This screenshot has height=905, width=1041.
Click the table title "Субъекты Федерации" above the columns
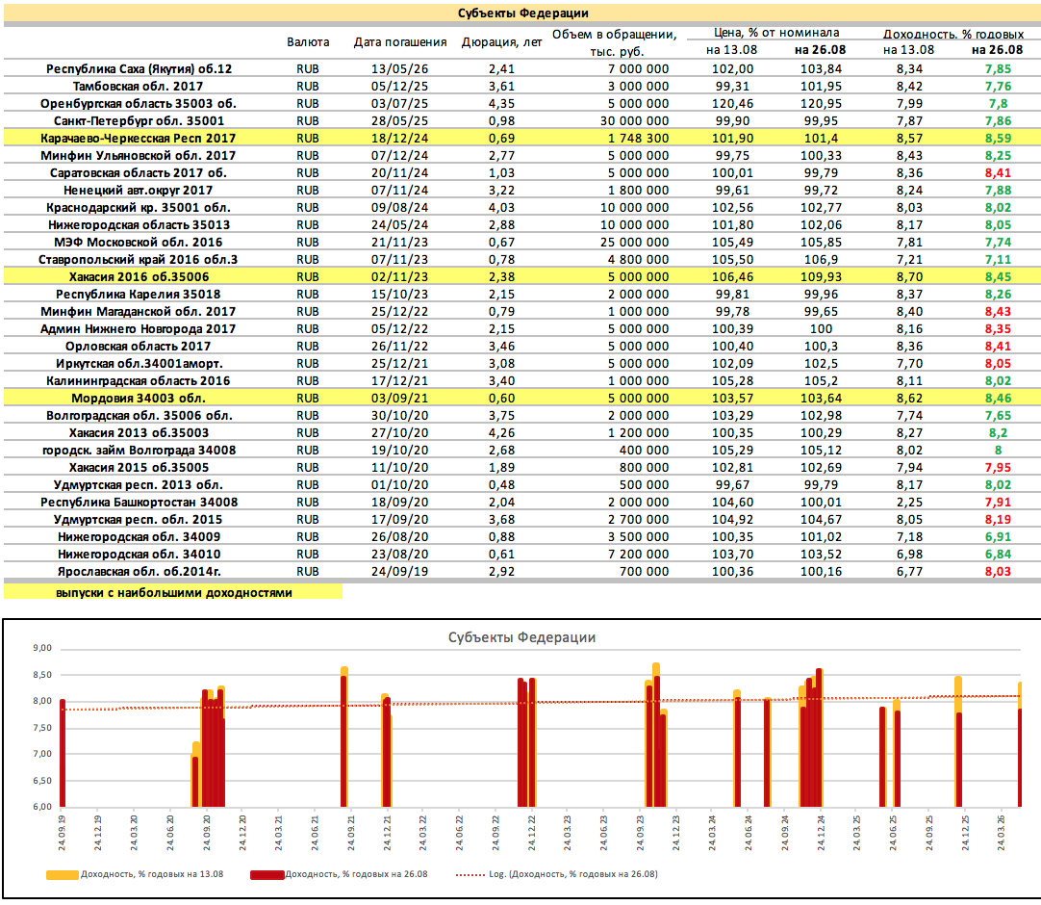pyautogui.click(x=520, y=13)
